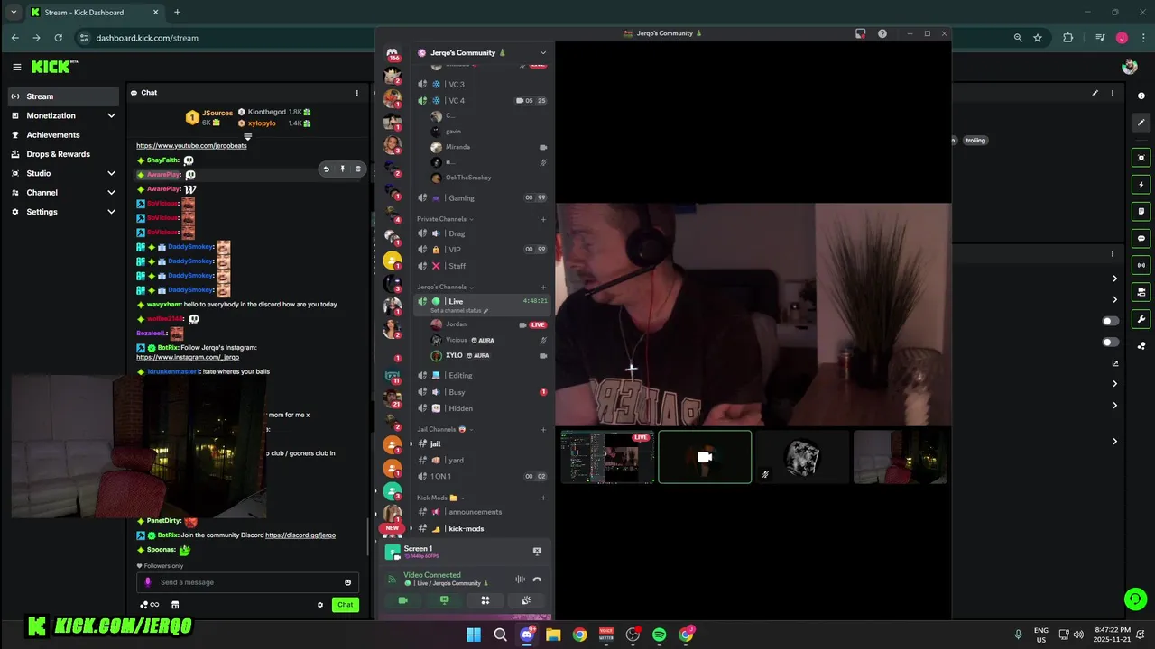Join the Staff voice channel
The width and height of the screenshot is (1155, 649).
482,266
